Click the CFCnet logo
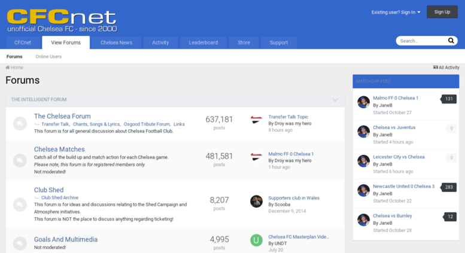 click(62, 20)
